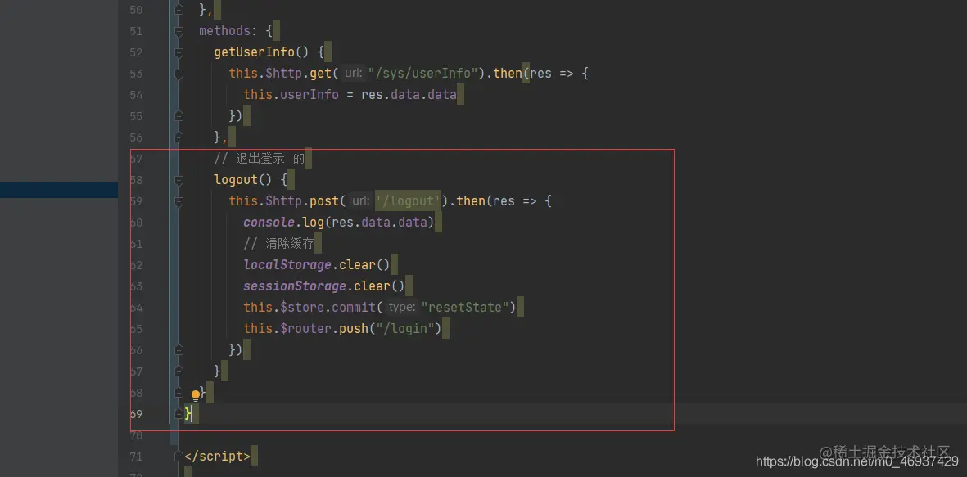This screenshot has height=477, width=967.
Task: Click line number 62 in the gutter
Action: click(136, 265)
